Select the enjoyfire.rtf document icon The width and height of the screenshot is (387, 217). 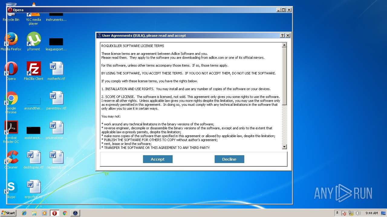34,189
